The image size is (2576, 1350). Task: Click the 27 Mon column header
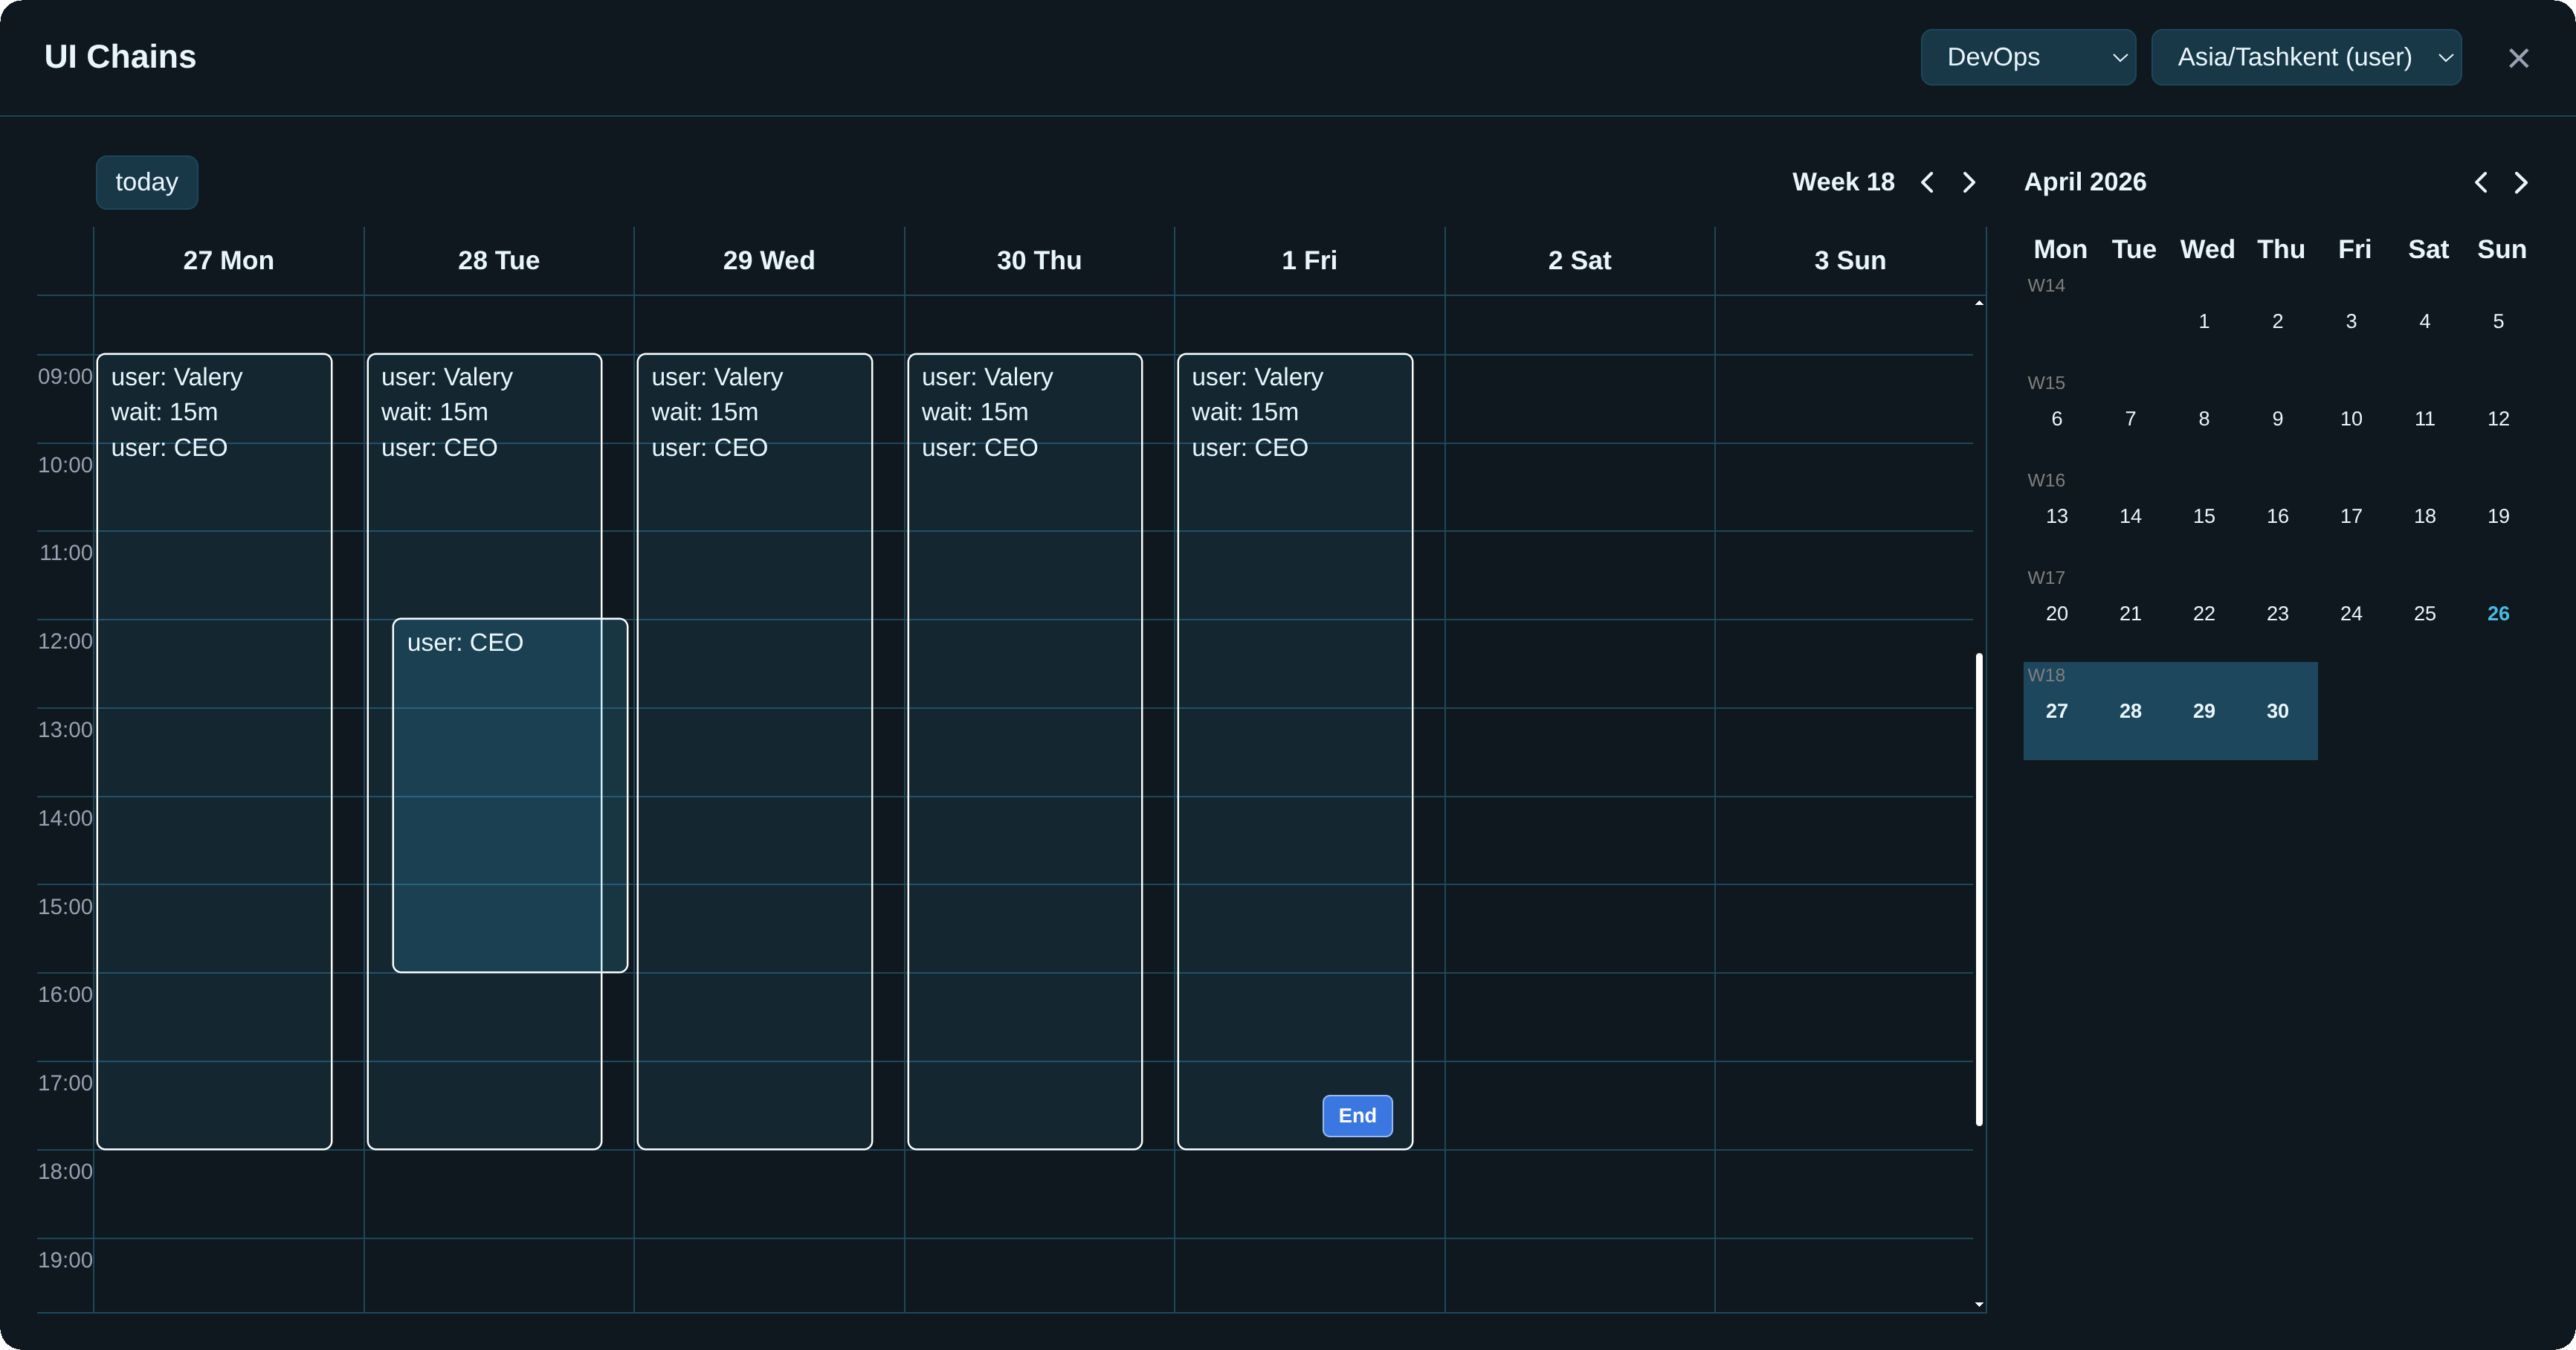(x=228, y=260)
